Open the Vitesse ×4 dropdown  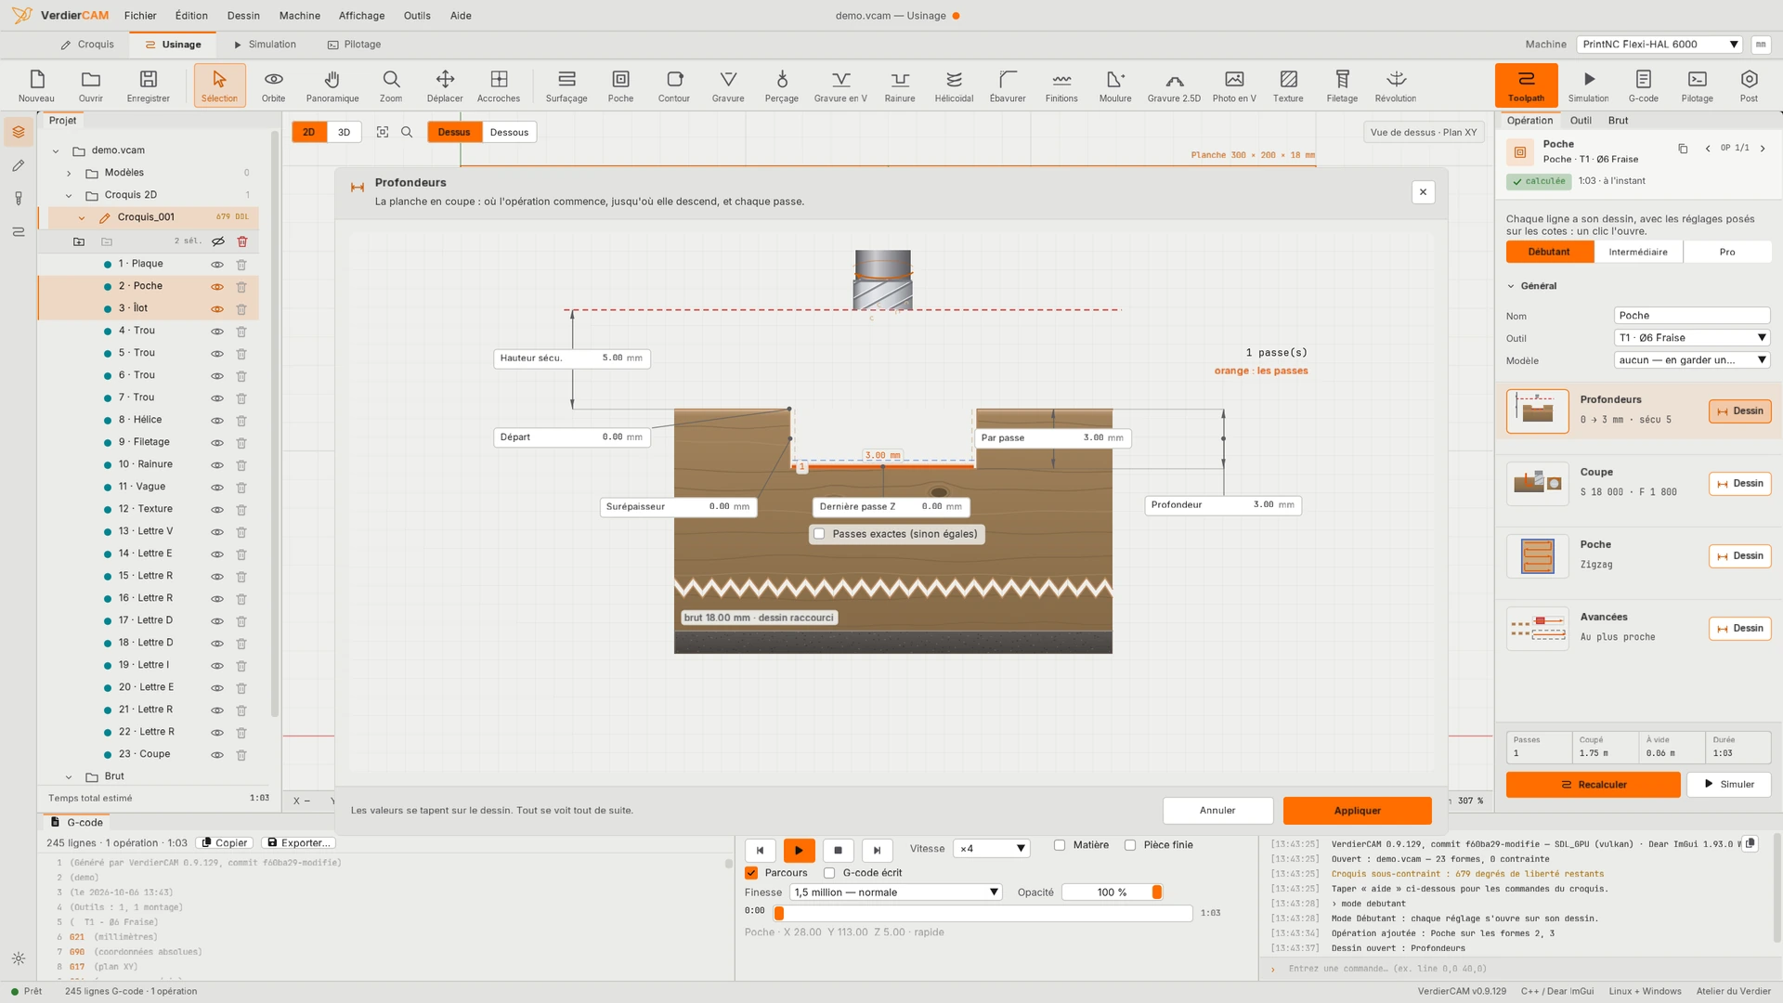pyautogui.click(x=992, y=849)
